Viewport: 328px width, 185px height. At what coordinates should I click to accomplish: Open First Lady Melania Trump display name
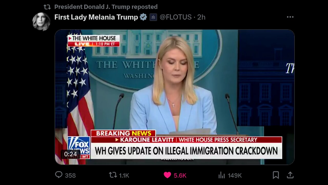click(x=96, y=17)
